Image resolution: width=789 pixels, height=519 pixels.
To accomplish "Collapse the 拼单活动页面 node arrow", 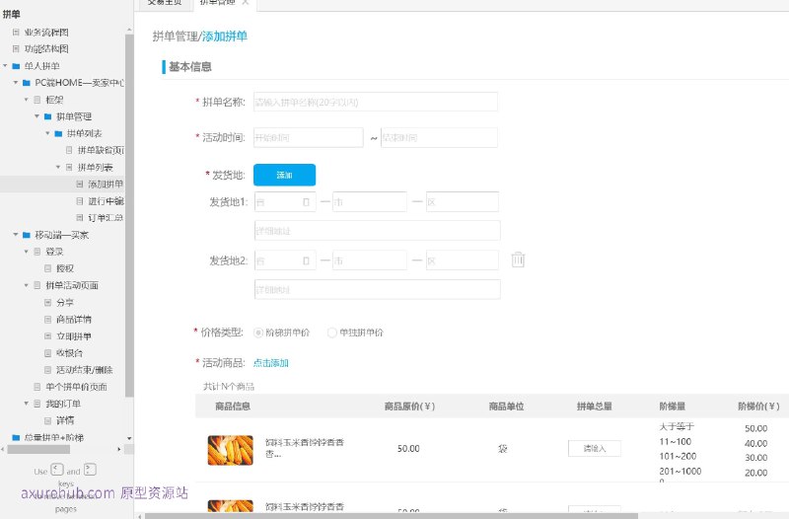I will [x=27, y=285].
